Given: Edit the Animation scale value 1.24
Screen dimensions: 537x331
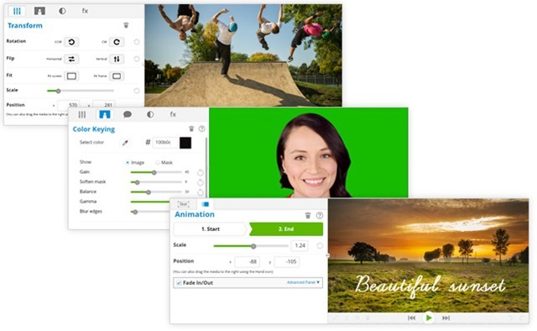Looking at the screenshot, I should pos(300,245).
